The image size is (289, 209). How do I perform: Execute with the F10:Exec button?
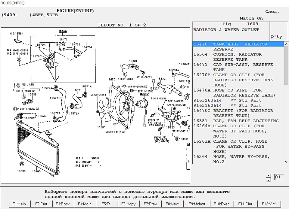pos(222,204)
